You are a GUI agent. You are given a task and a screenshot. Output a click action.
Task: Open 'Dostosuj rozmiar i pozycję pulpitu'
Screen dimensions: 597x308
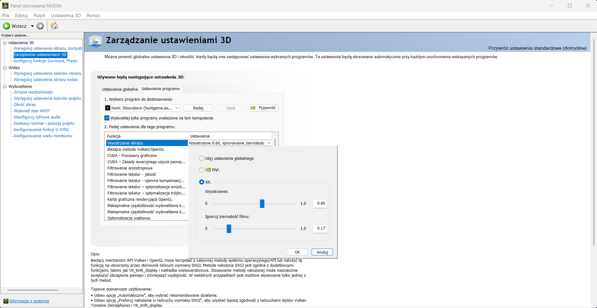pos(44,124)
